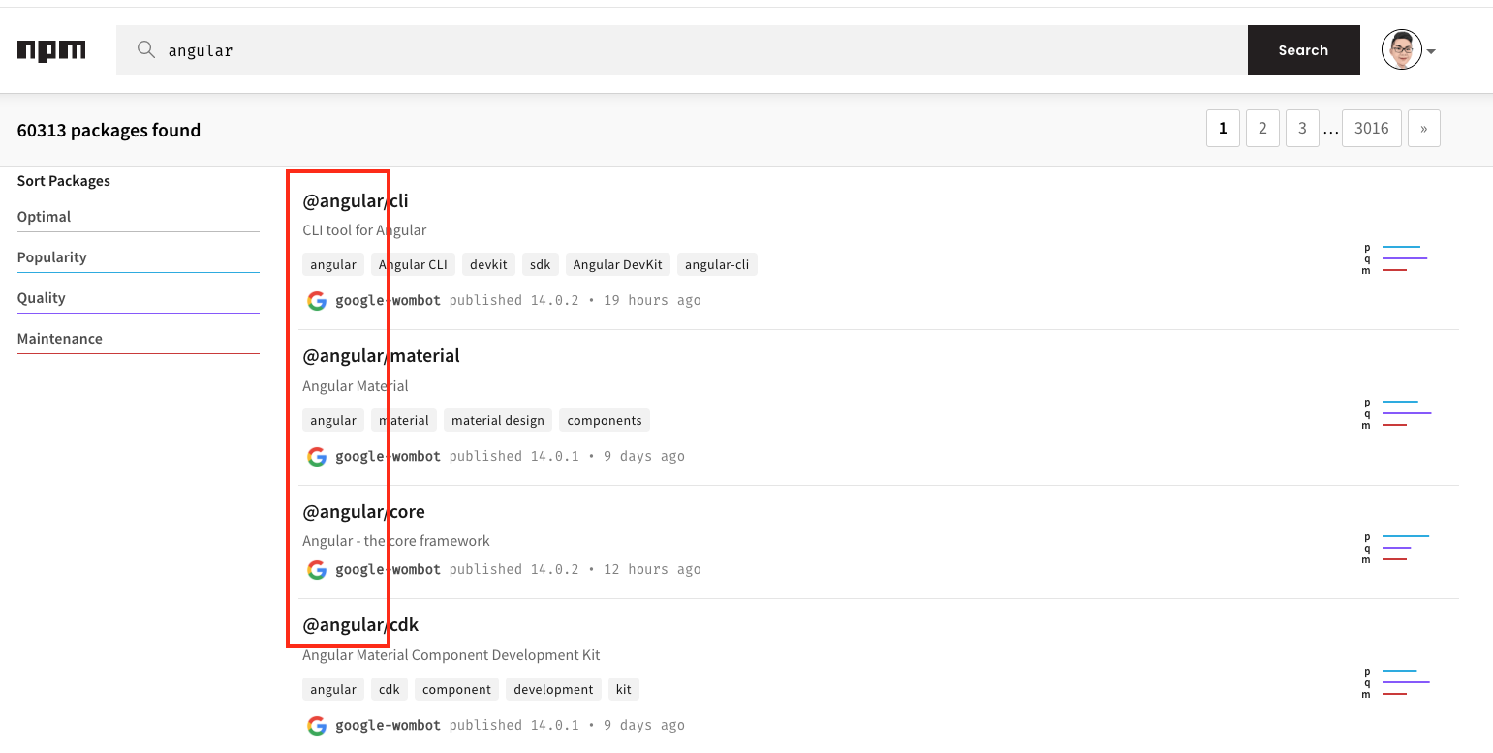Viewport: 1493px width, 753px height.
Task: Click the development keyword tag
Action: [x=553, y=689]
